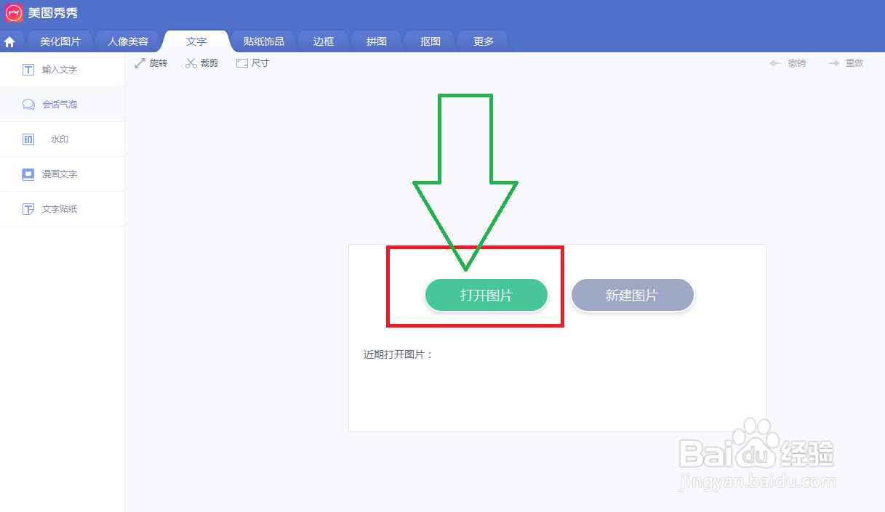Click the 美图秀秀 app logo
Screen dimensions: 885x512
coord(14,12)
